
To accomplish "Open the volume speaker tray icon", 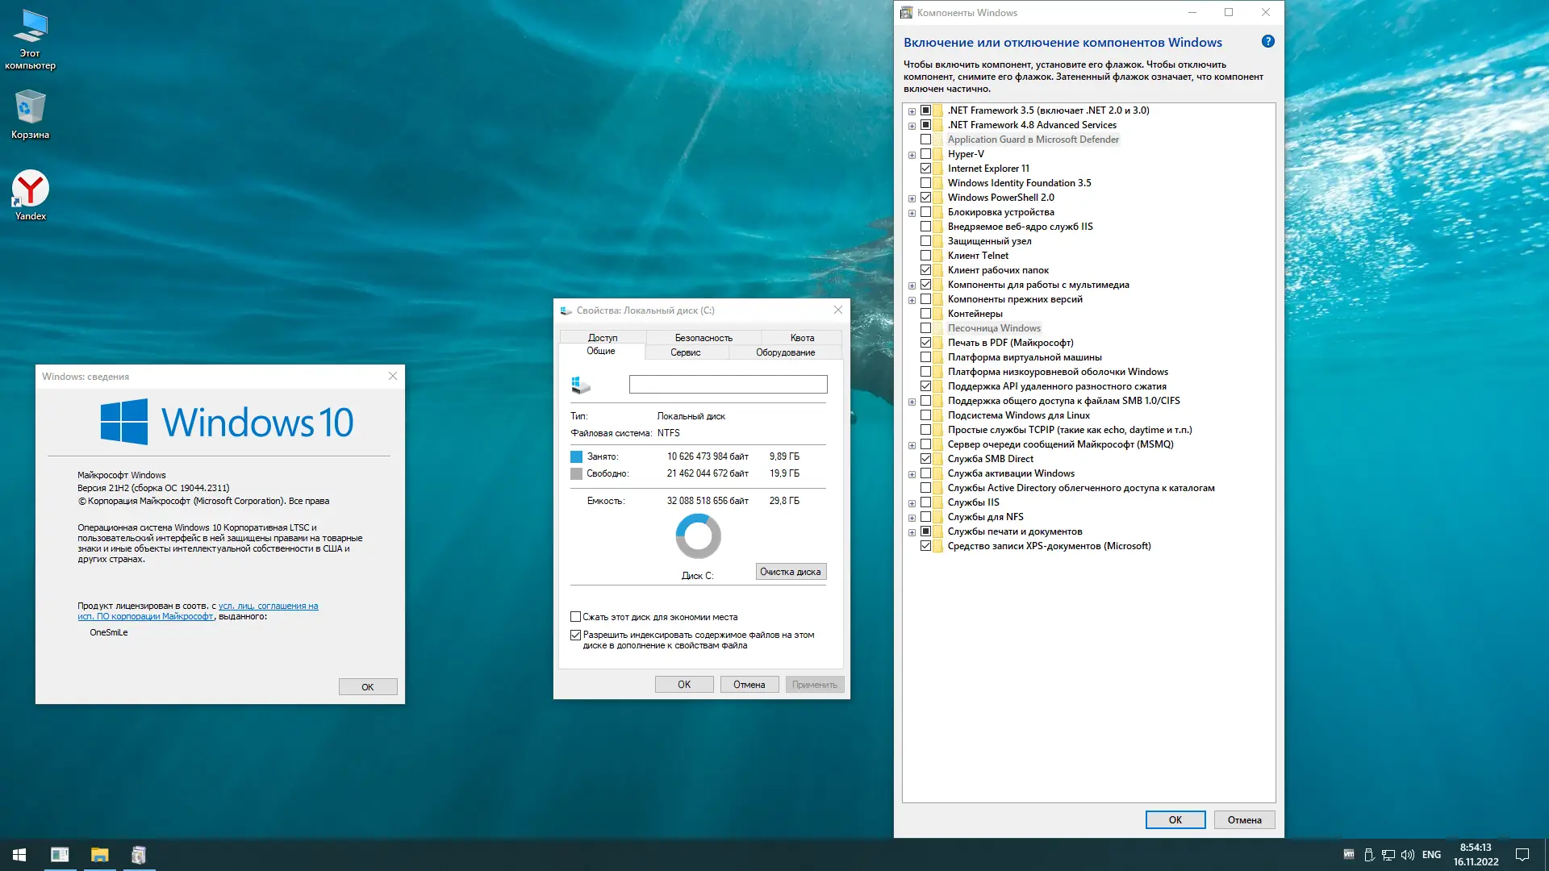I will point(1407,855).
